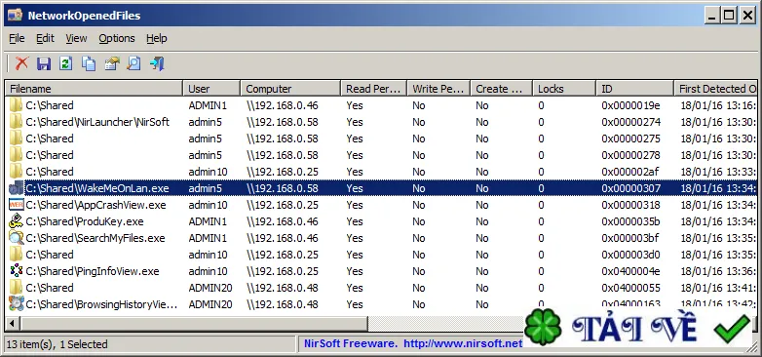
Task: Open the Options menu
Action: click(x=117, y=38)
